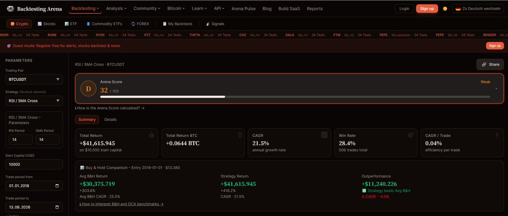Image resolution: width=508 pixels, height=216 pixels.
Task: Click the PEPE bb_squeeze ticker item
Action: (403, 35)
